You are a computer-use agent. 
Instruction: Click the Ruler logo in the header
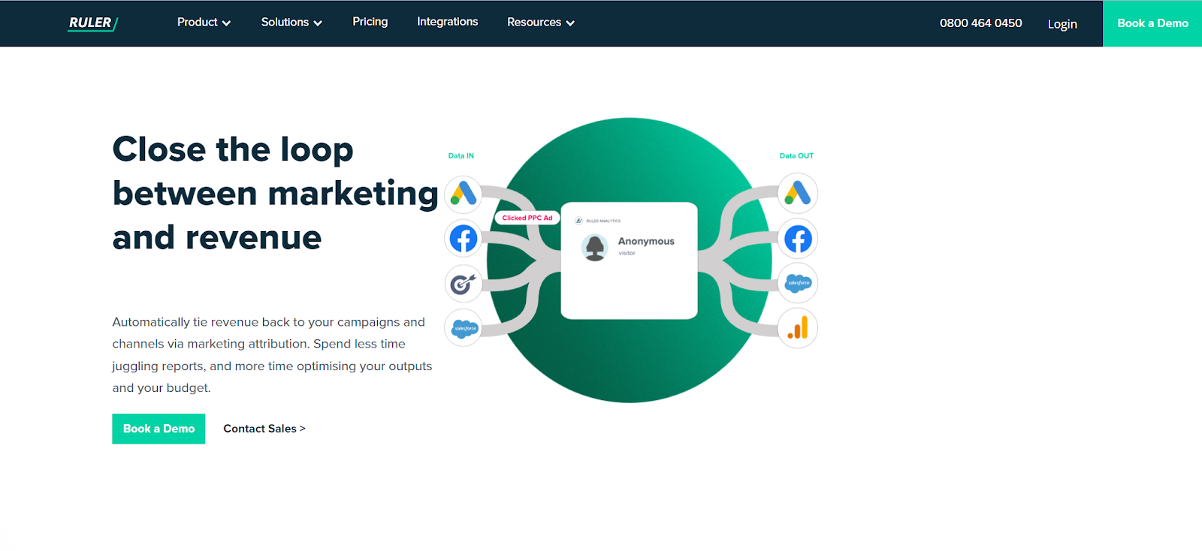tap(93, 23)
